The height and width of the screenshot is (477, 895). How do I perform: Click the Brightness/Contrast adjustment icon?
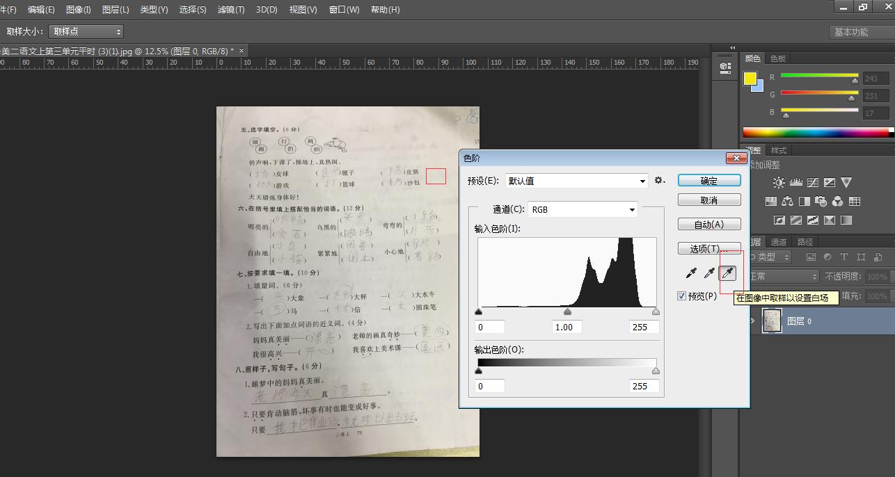(779, 183)
